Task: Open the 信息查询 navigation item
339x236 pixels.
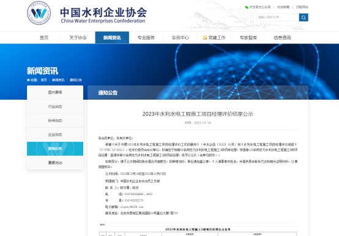Action: pyautogui.click(x=282, y=38)
